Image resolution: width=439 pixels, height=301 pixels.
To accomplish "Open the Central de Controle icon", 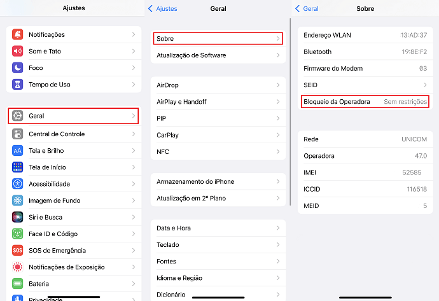I will [x=17, y=134].
